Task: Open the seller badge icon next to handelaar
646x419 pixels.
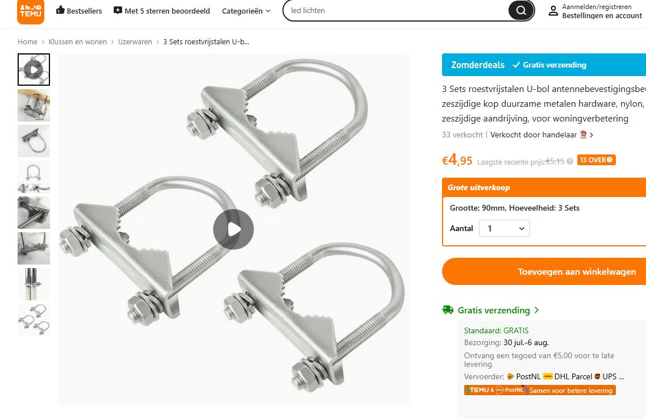Action: 583,135
